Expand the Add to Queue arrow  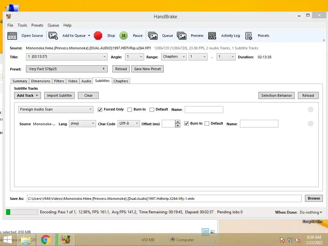pos(89,36)
